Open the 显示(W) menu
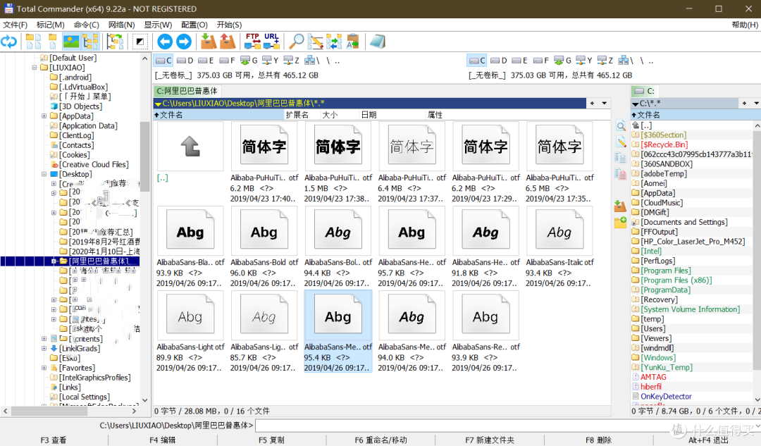Screen dimensions: 761x446 click(x=158, y=25)
